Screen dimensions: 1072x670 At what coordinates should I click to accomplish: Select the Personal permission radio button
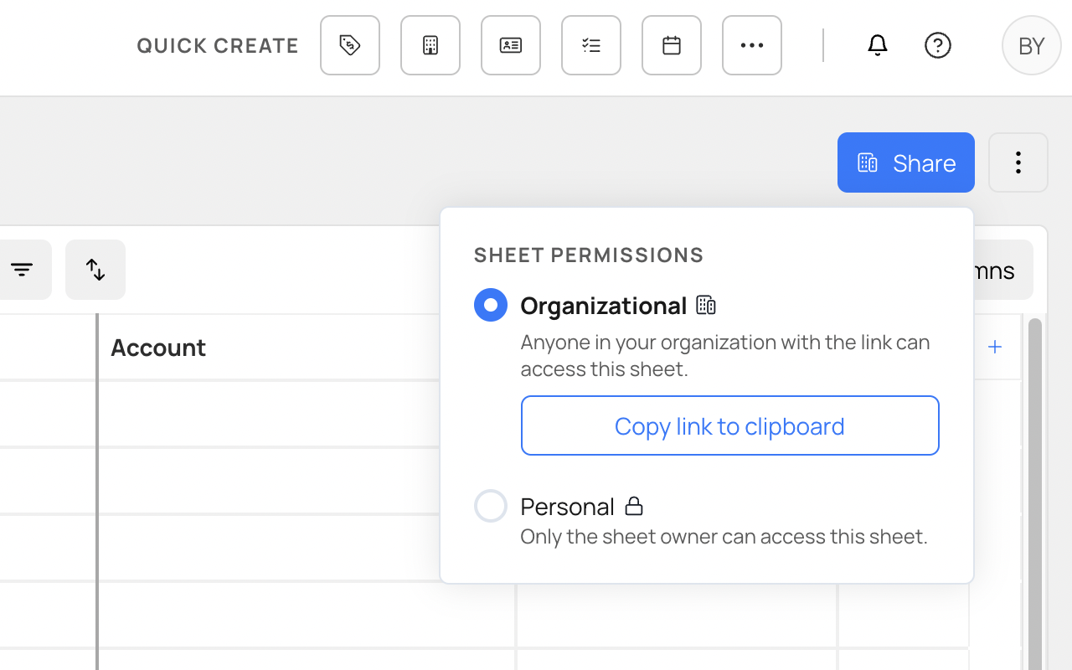tap(491, 506)
